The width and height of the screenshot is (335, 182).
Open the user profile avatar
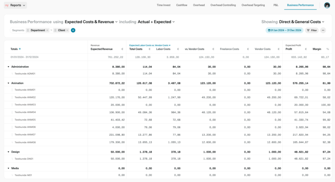pos(327,5)
